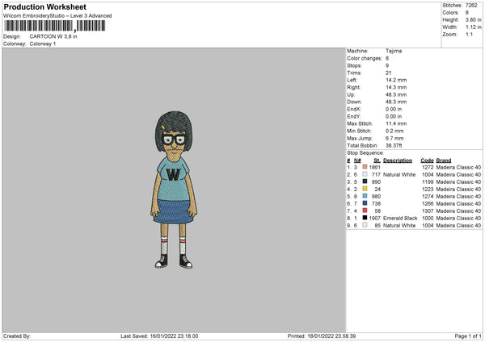Click the 'Down:' label

(354, 102)
